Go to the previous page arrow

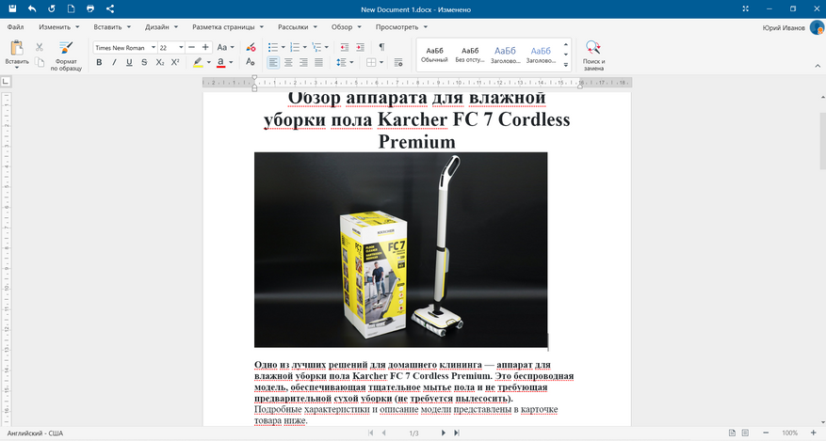[383, 433]
